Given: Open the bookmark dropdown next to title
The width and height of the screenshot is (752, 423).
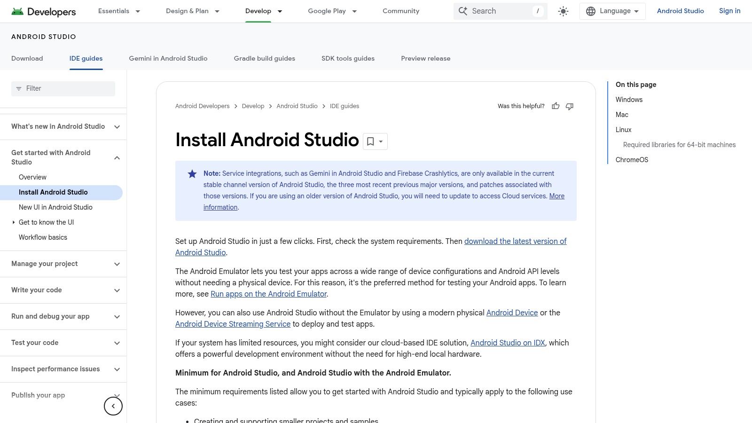Looking at the screenshot, I should (375, 141).
